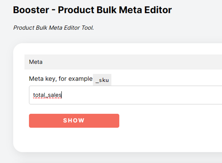
Task: Place cursor before the first letter of total_sales
Action: pos(33,95)
